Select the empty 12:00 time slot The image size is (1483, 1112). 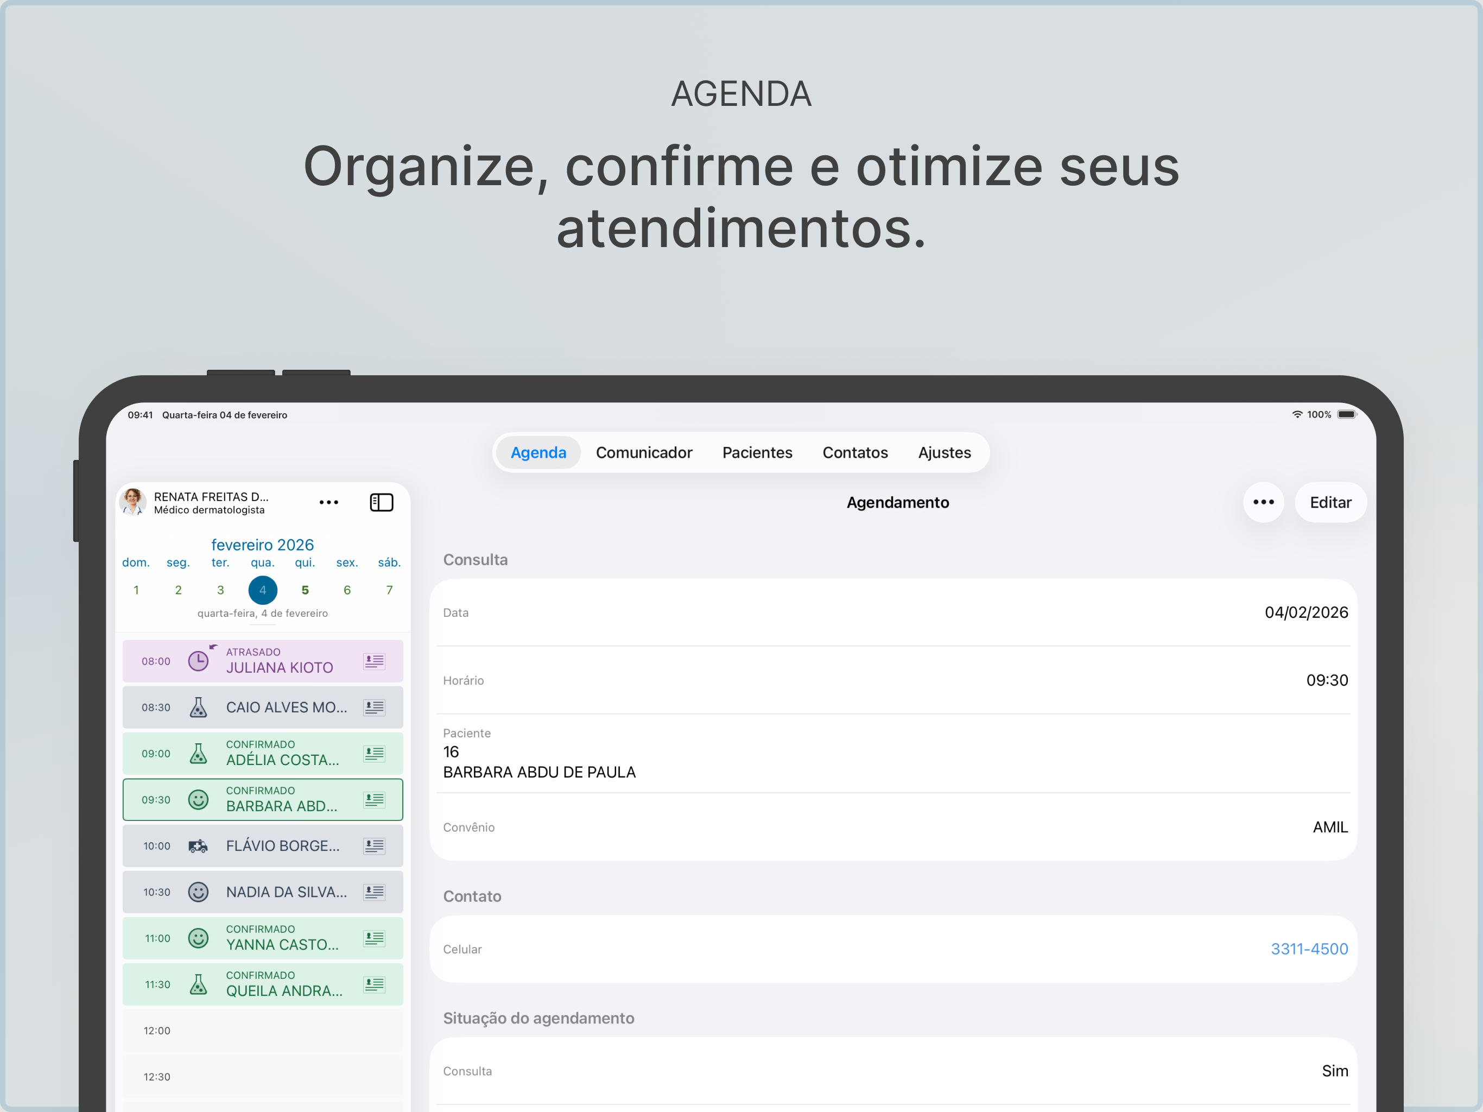(263, 1031)
